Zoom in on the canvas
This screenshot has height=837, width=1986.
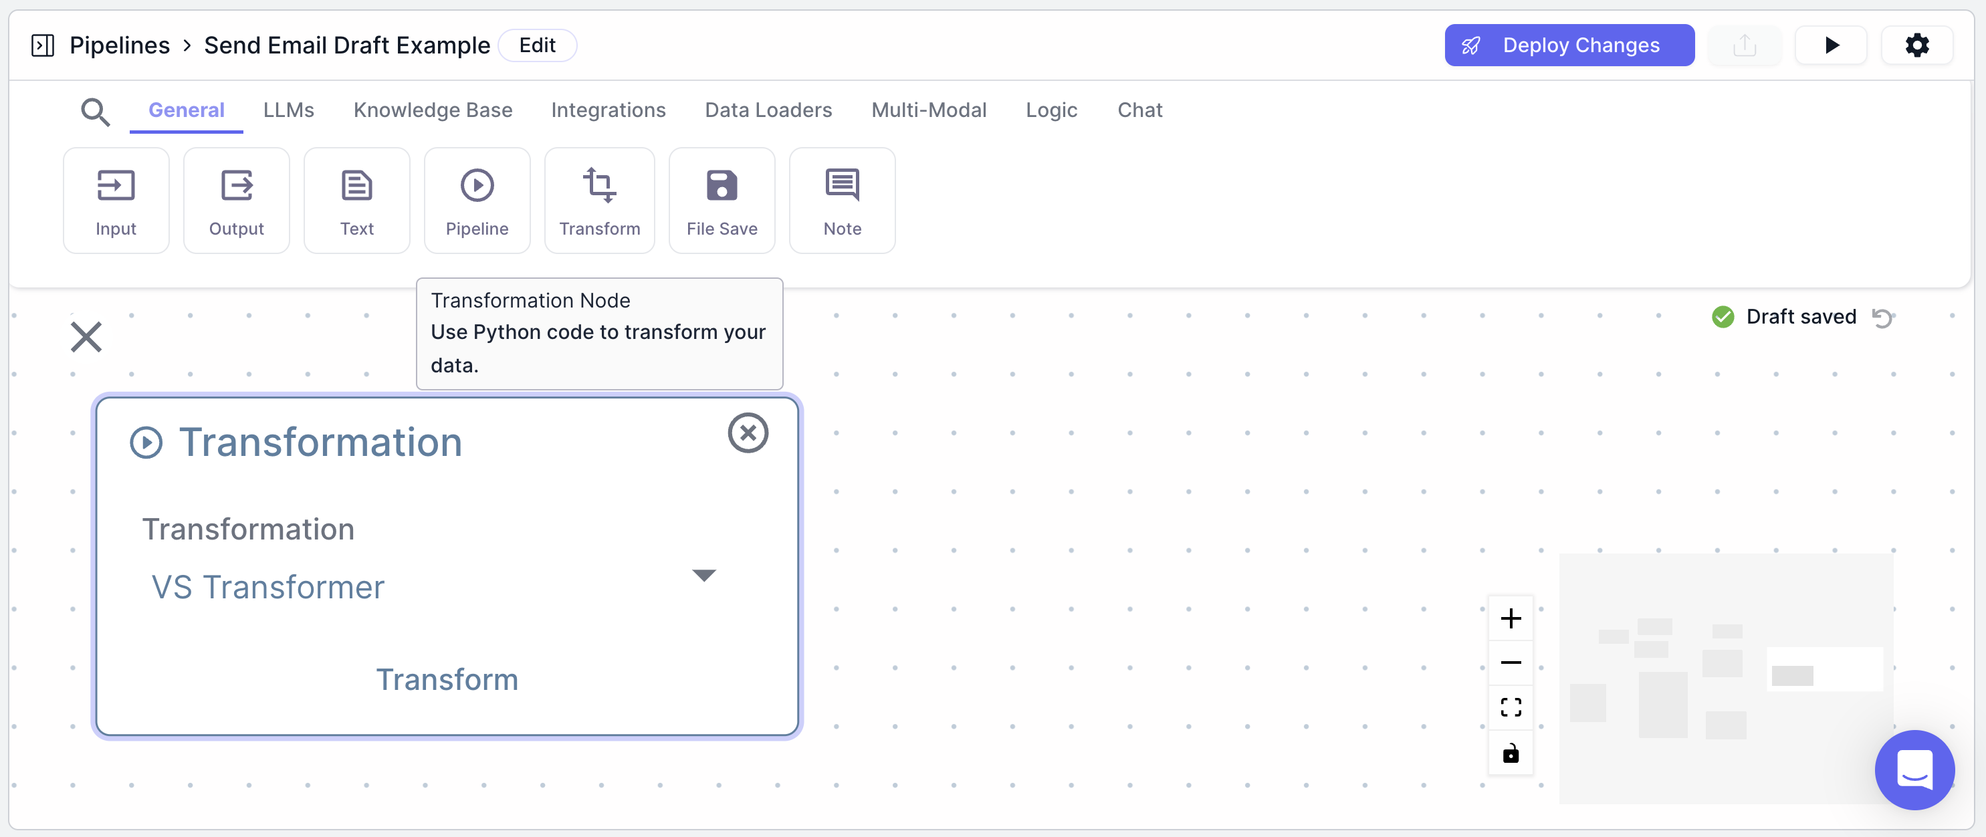pyautogui.click(x=1511, y=618)
